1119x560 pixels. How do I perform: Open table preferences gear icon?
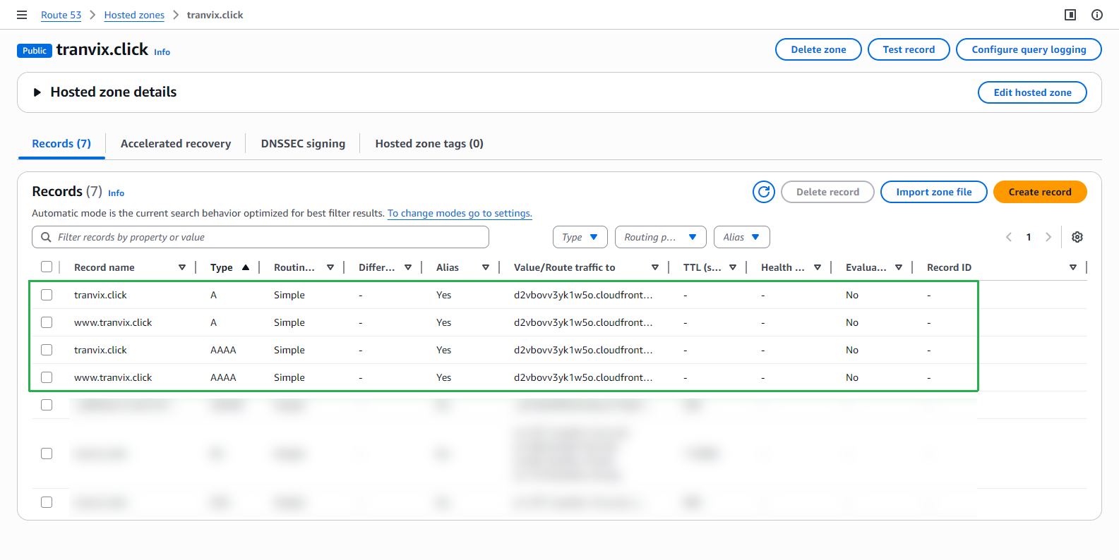pyautogui.click(x=1077, y=237)
